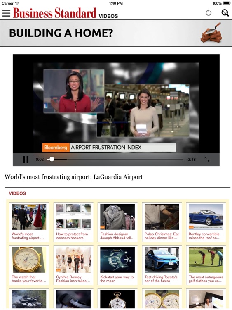The image size is (232, 310).
Task: Open World's most frustrating airport thumbnail
Action: [x=29, y=217]
